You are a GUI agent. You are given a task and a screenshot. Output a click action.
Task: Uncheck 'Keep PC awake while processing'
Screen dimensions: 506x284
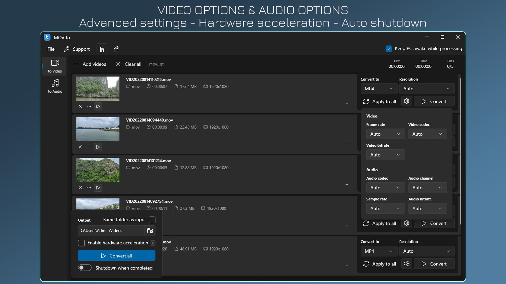pos(389,48)
